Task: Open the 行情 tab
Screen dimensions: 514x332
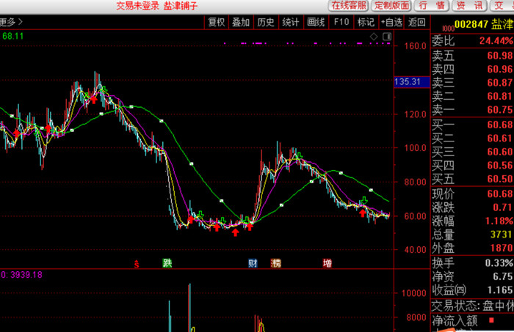Action: [x=432, y=6]
